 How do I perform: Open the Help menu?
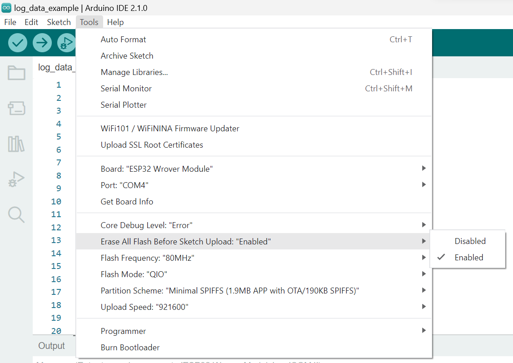click(x=115, y=22)
